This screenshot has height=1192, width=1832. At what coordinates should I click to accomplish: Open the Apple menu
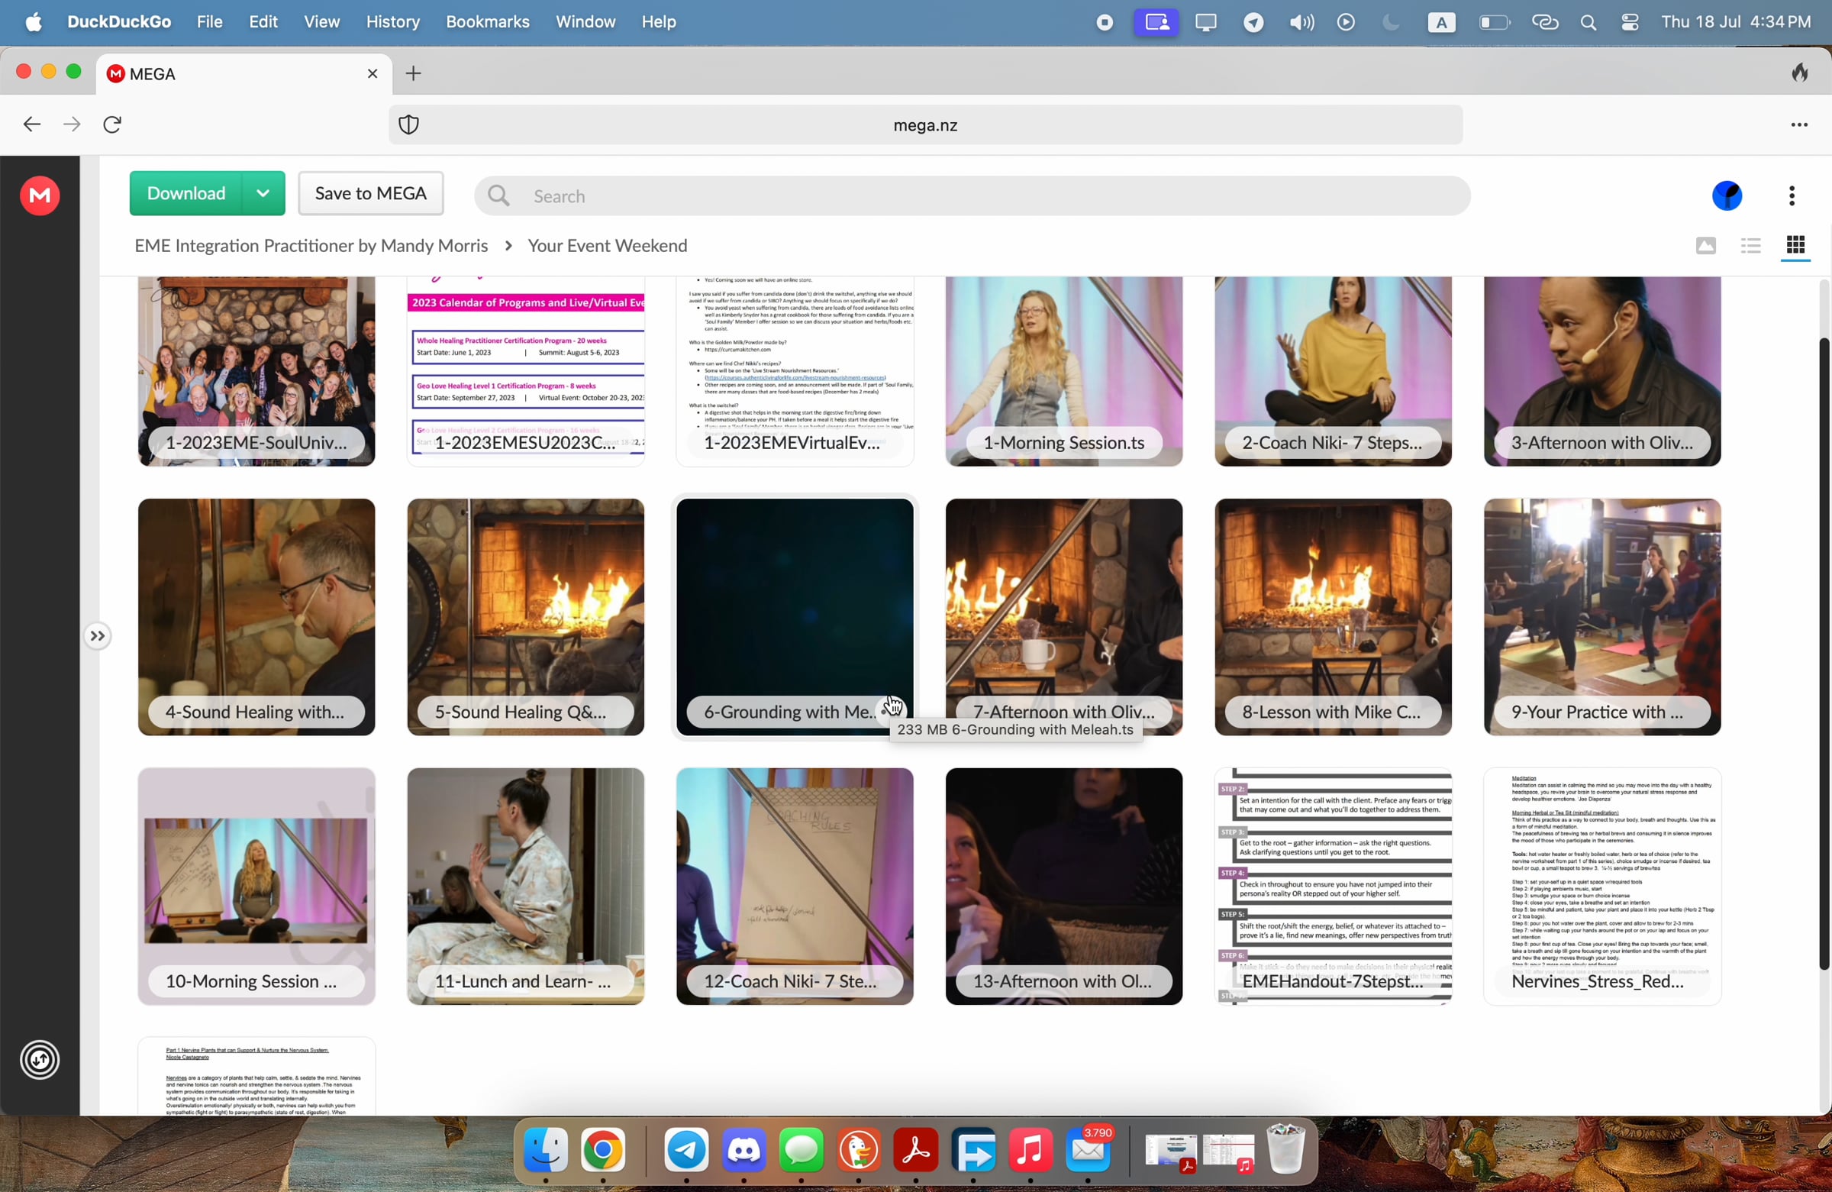pos(34,22)
